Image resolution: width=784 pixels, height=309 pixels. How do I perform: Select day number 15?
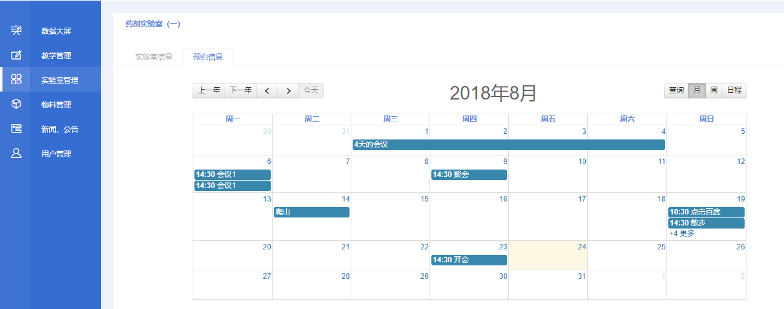point(425,199)
